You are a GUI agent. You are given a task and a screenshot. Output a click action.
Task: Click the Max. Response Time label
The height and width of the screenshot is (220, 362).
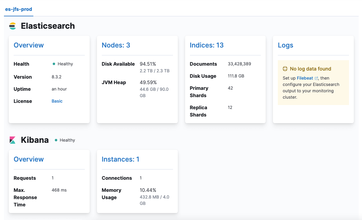[25, 197]
